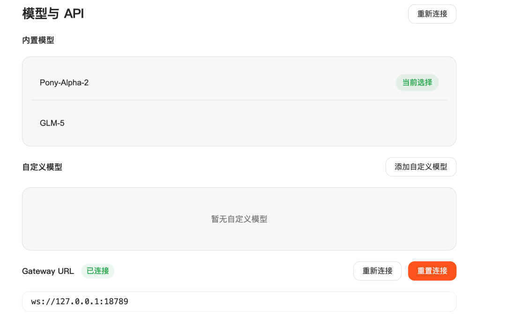Click the 自定义模型 section heading
The height and width of the screenshot is (330, 506).
point(42,167)
